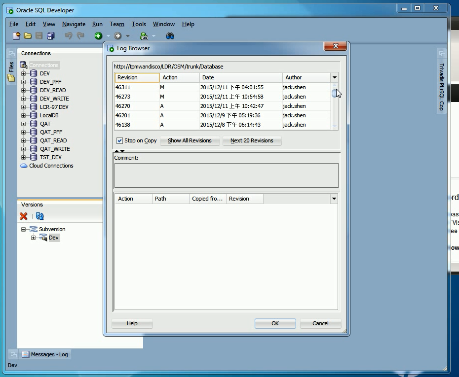Open the File menu
This screenshot has width=459, height=377.
(14, 24)
